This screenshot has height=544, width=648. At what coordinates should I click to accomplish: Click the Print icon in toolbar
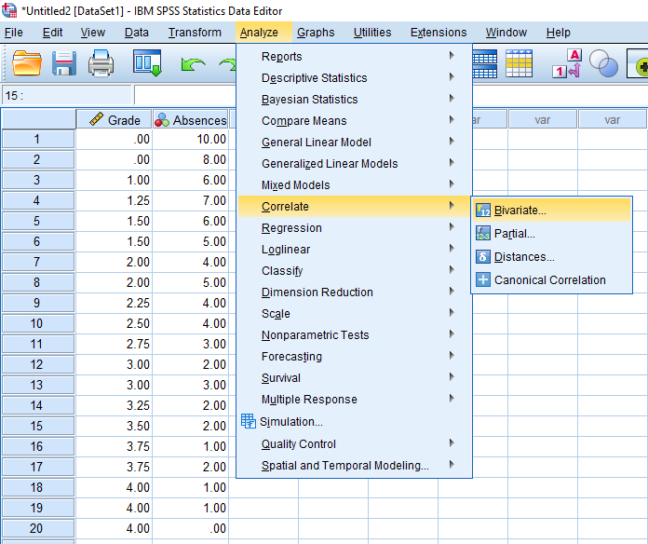click(101, 63)
